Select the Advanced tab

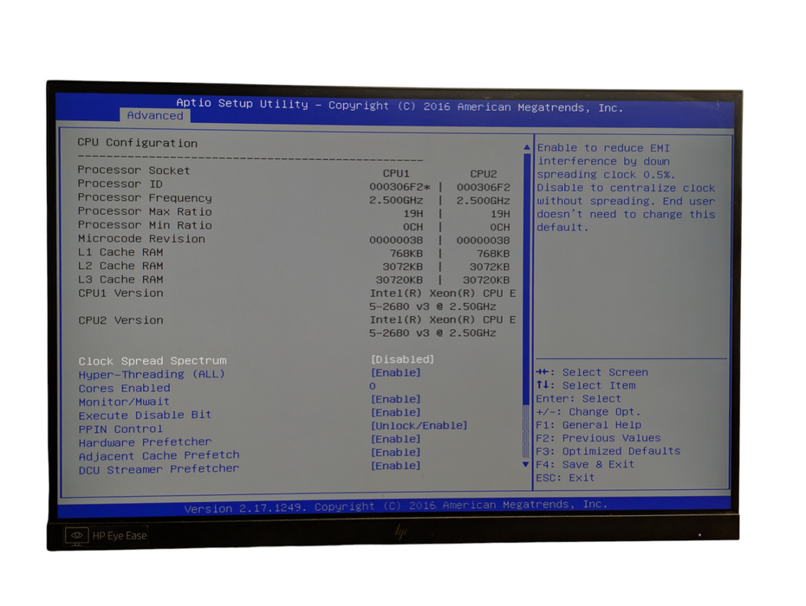click(x=155, y=115)
